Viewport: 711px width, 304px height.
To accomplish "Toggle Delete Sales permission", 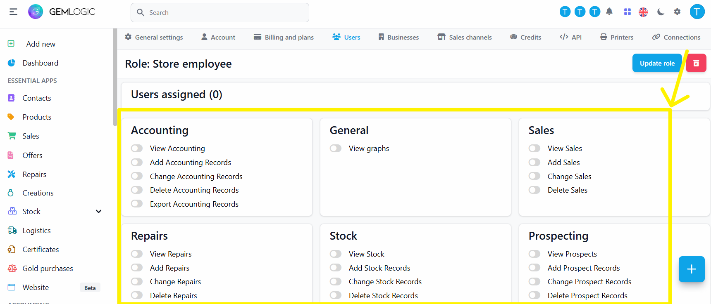I will click(x=534, y=190).
